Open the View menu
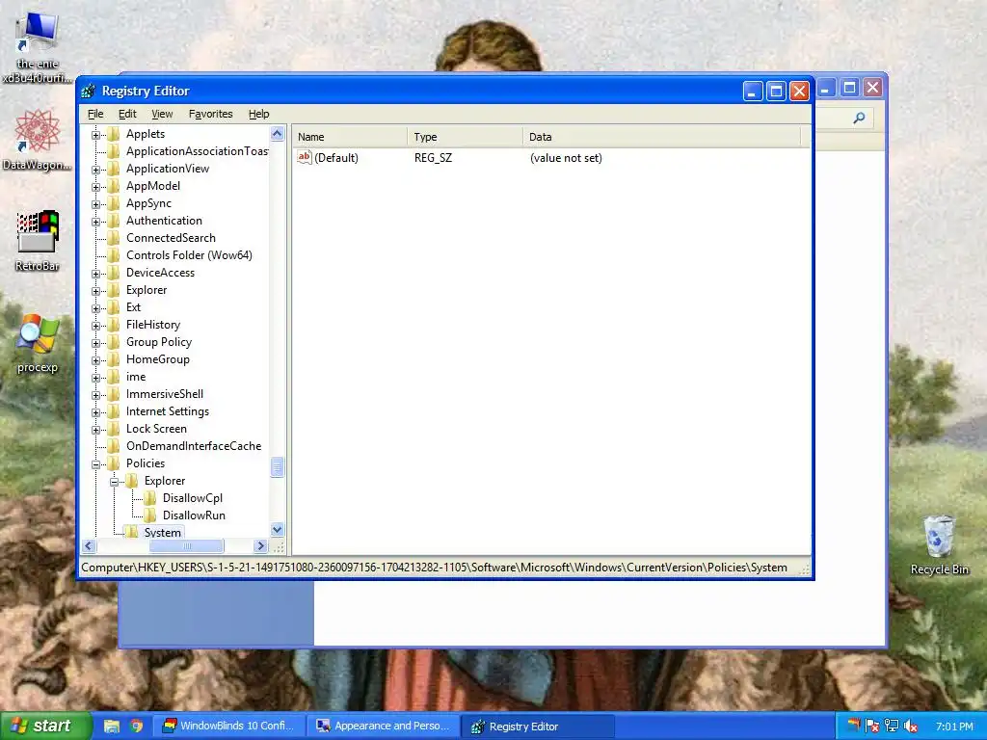The image size is (987, 740). 162,114
